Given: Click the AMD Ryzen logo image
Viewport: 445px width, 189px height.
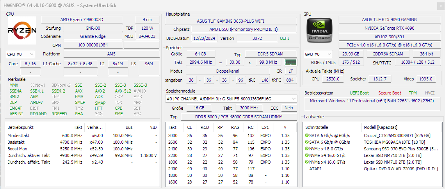Looking at the screenshot, I should tap(22, 30).
